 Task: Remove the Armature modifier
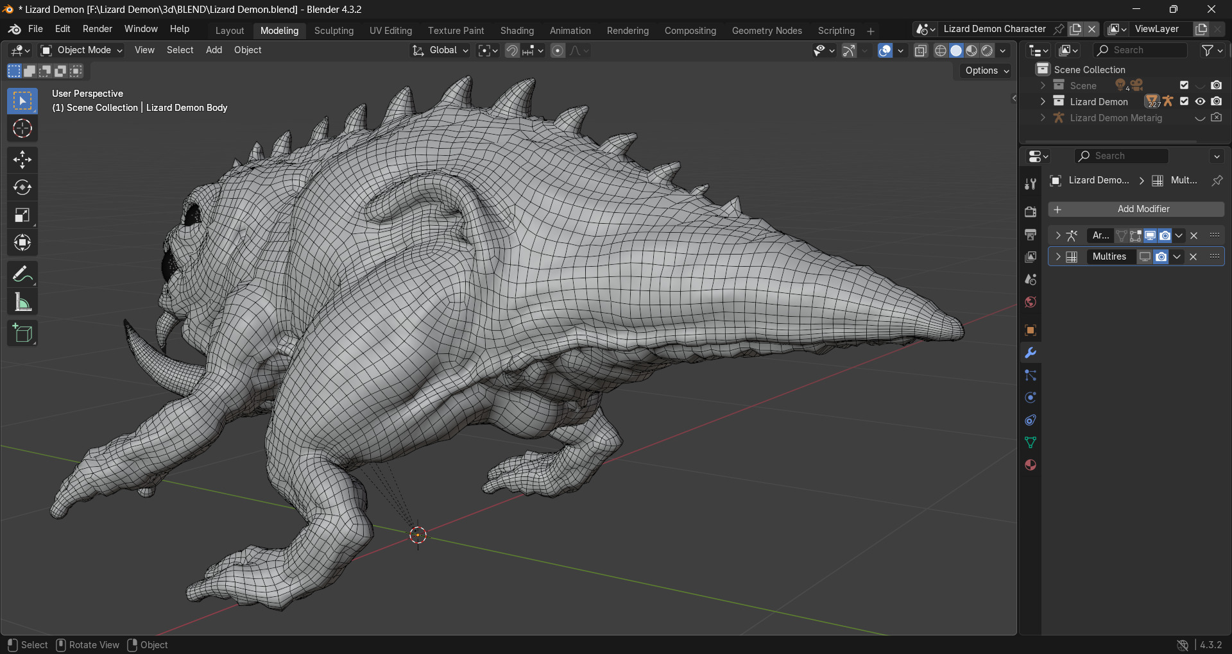tap(1193, 235)
